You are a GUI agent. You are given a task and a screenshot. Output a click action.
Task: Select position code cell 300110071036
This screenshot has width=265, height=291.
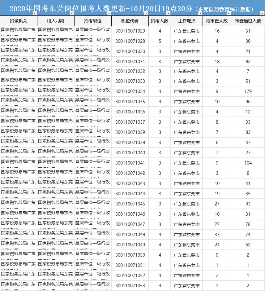point(130,112)
